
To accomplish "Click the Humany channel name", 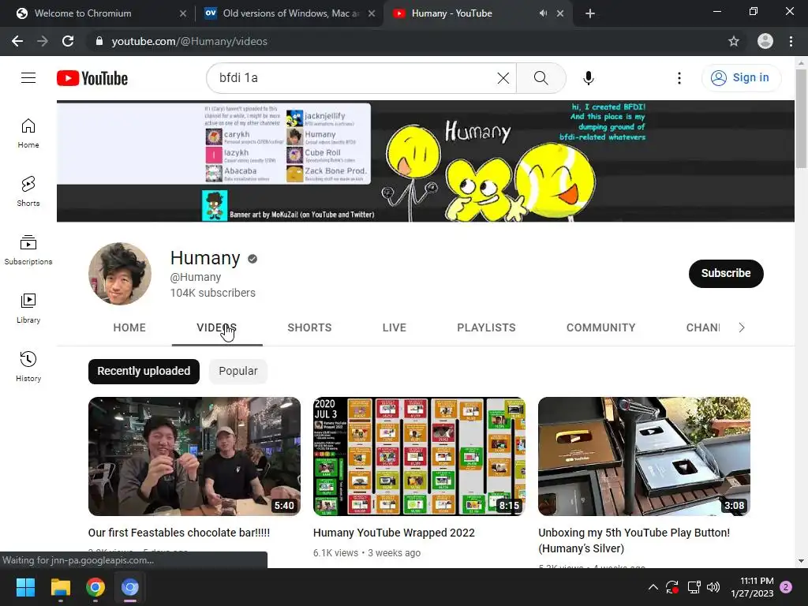I will tap(205, 258).
